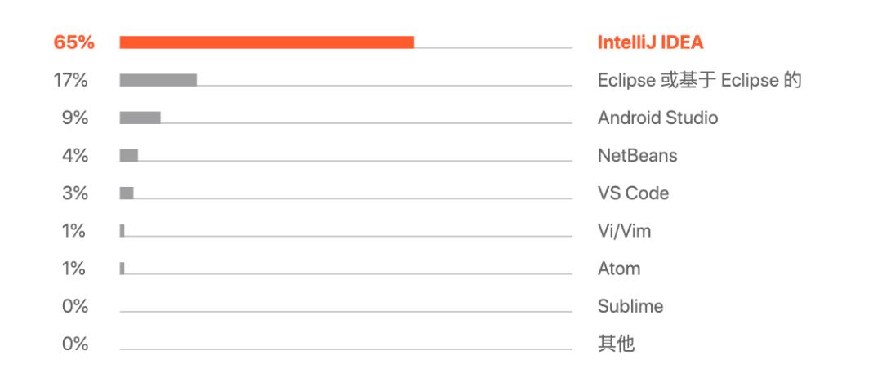Click the orange IntelliJ IDEA bar
Screen dimensions: 882x391
[x=266, y=42]
